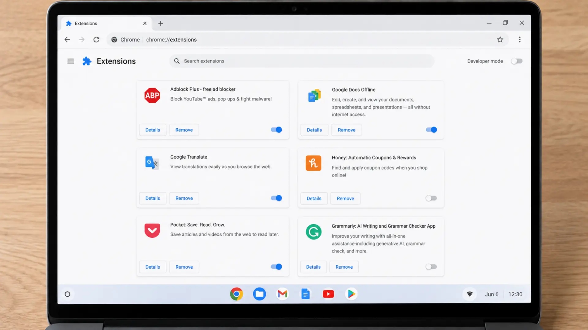Image resolution: width=588 pixels, height=330 pixels.
Task: Close the Extensions tab
Action: tap(145, 23)
